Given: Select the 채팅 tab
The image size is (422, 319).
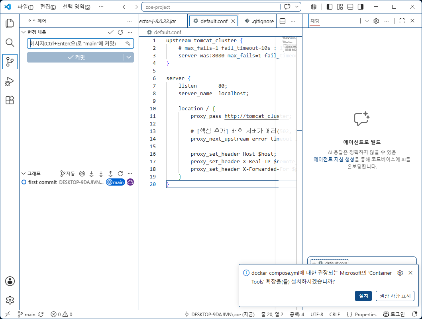Looking at the screenshot, I should [x=315, y=21].
